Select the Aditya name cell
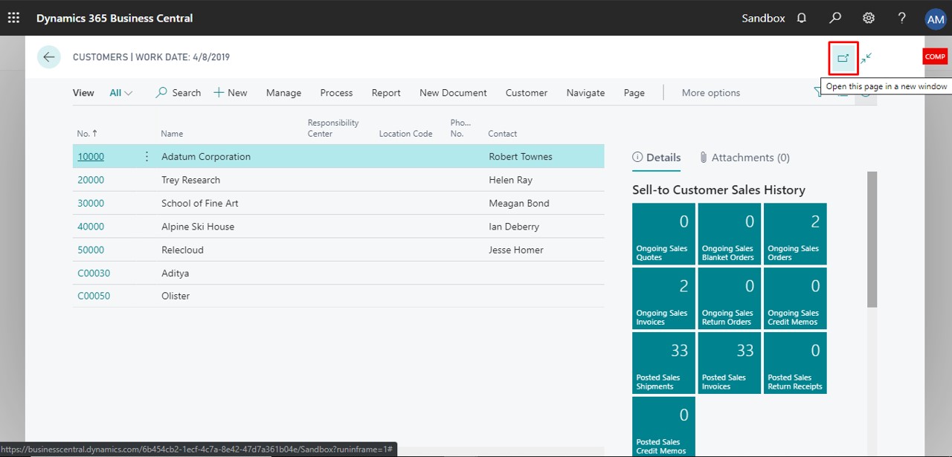The width and height of the screenshot is (952, 457). [x=176, y=273]
